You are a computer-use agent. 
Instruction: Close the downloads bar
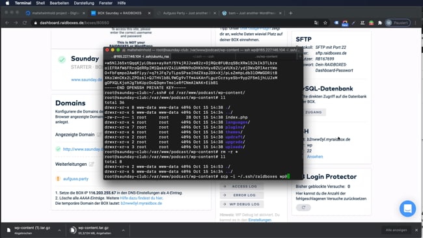tap(416, 230)
